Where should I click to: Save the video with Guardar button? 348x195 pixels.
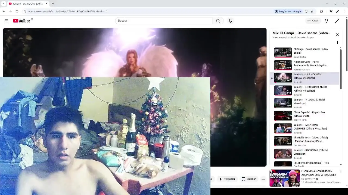point(249,179)
